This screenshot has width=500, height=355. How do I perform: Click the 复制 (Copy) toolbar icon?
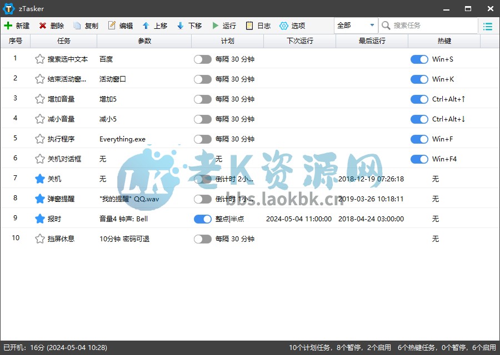(x=77, y=26)
